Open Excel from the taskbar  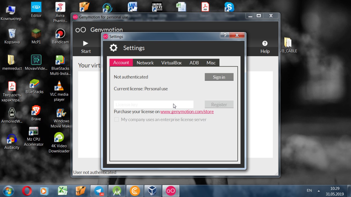point(63,191)
